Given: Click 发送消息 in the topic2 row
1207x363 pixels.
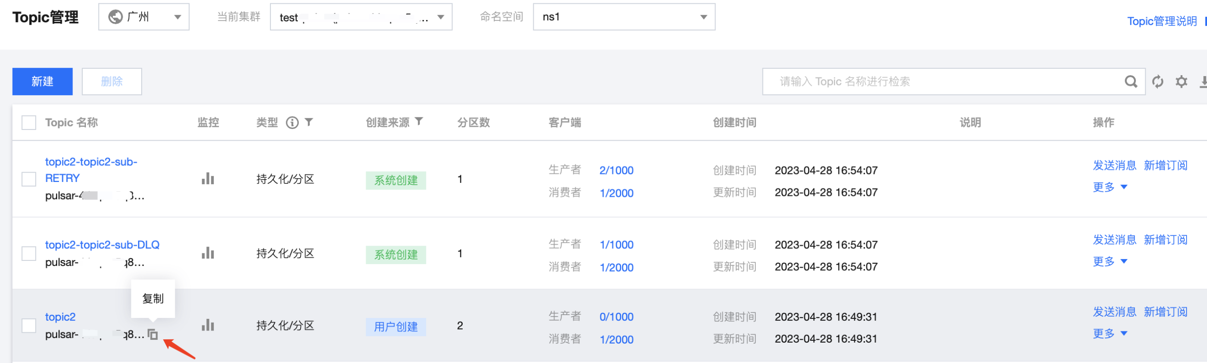Looking at the screenshot, I should [x=1114, y=312].
